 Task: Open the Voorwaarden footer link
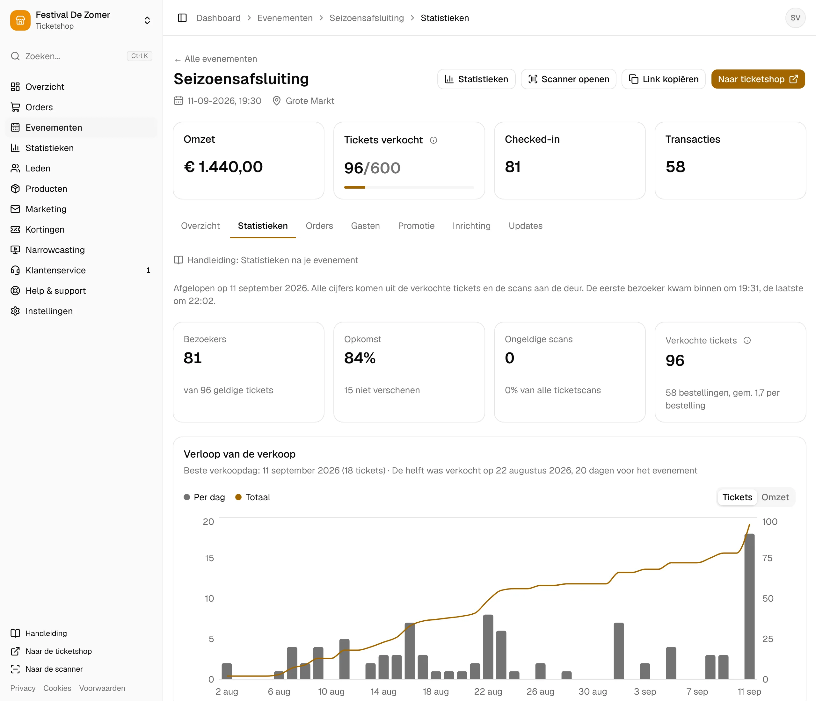coord(102,688)
